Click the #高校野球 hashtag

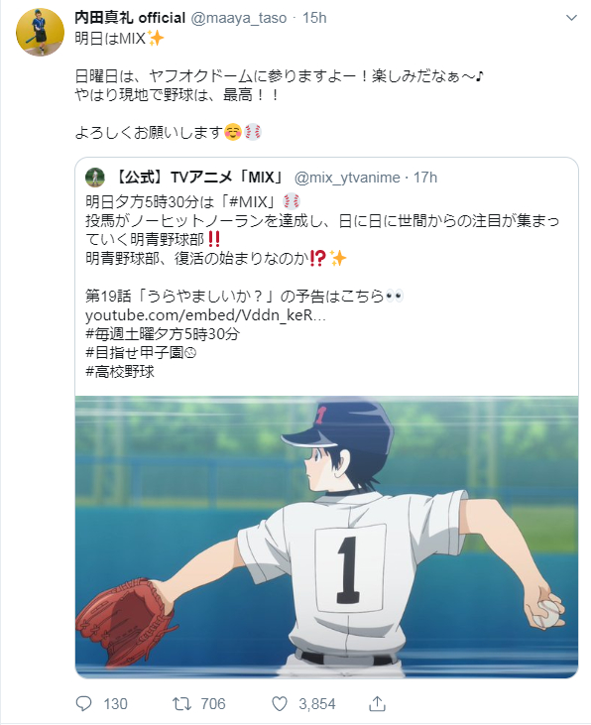pos(120,371)
